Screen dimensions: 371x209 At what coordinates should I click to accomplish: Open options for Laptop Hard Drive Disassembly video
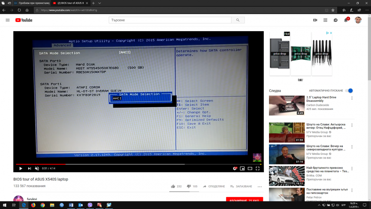coord(352,98)
